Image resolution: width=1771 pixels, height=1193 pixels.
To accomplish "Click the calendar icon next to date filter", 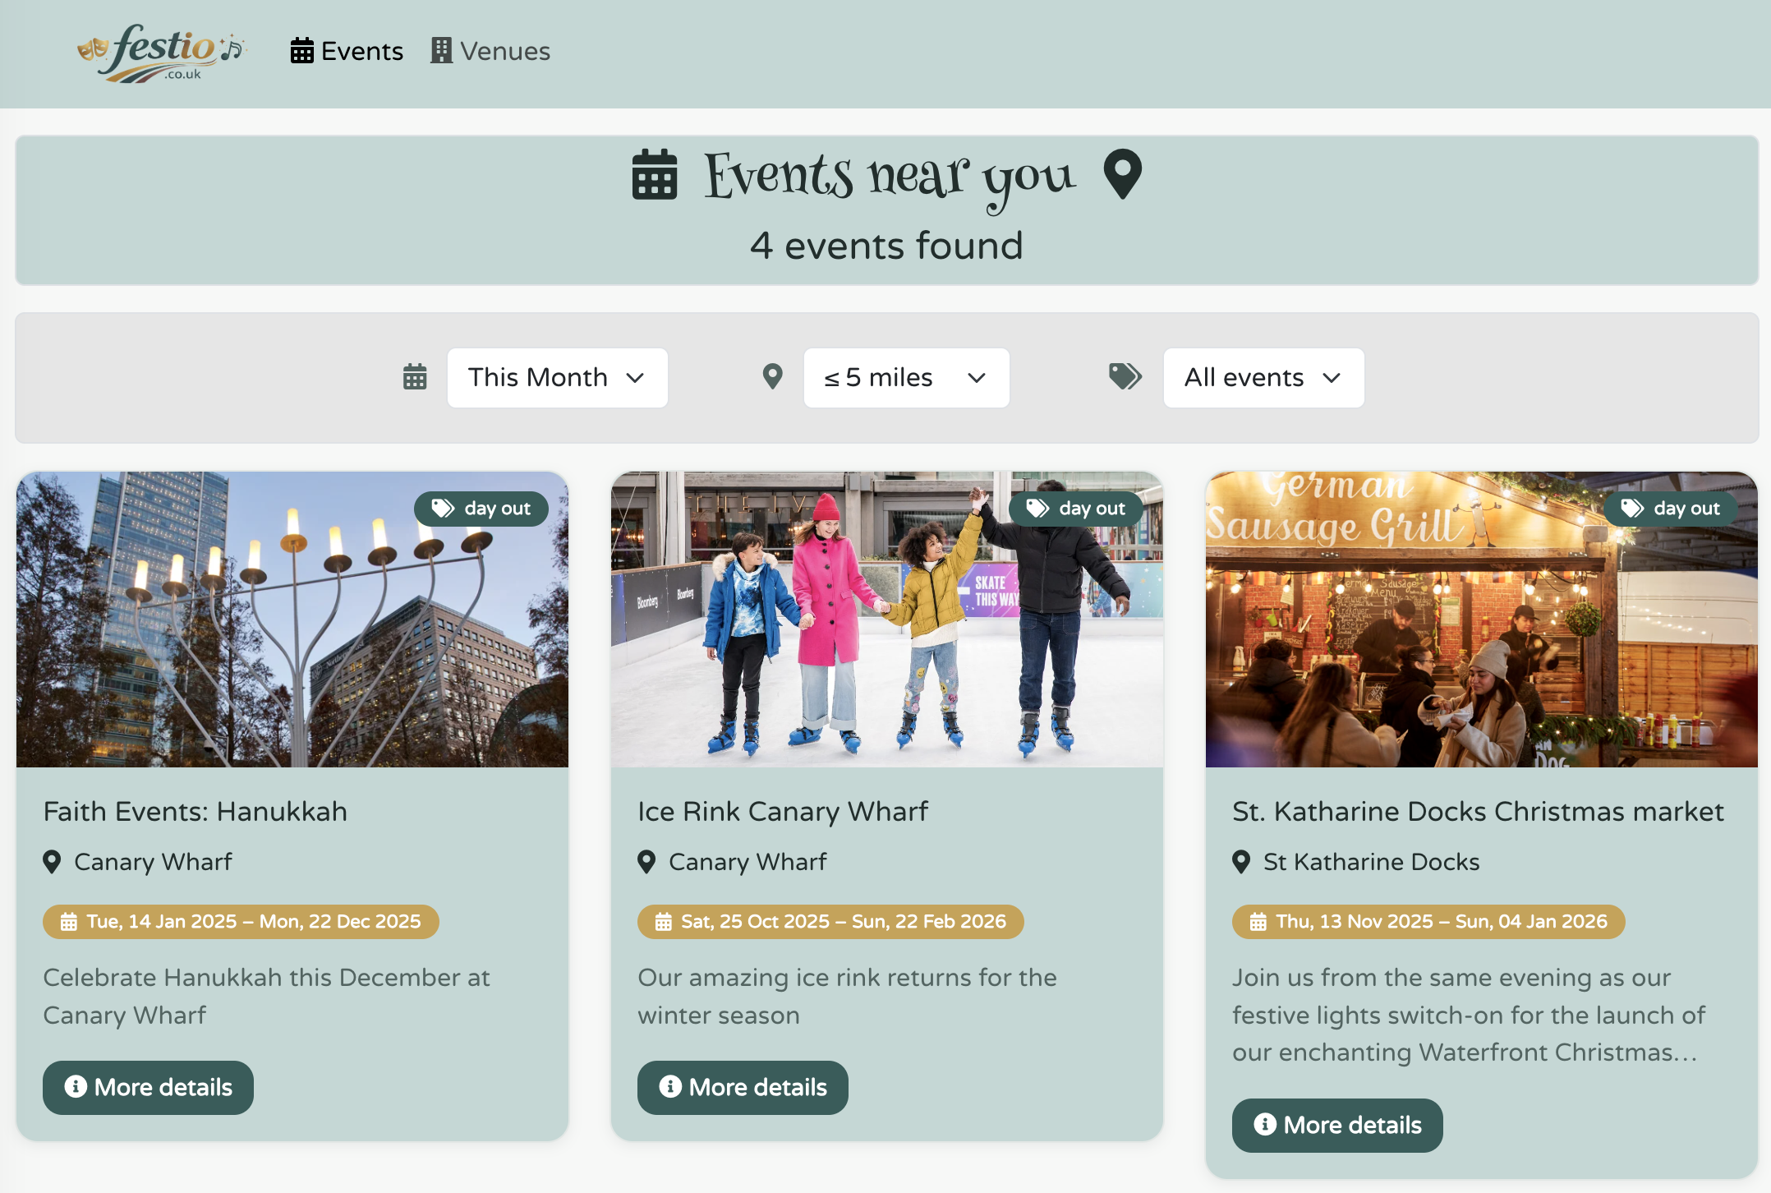I will click(x=415, y=376).
